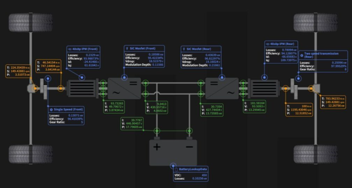The height and width of the screenshot is (188, 352).
Task: Click the lower green DC node on the rear inverter
Action: point(201,94)
